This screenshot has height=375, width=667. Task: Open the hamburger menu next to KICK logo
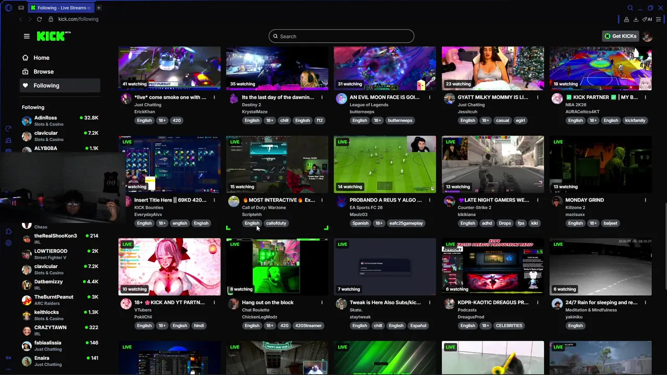pyautogui.click(x=27, y=36)
